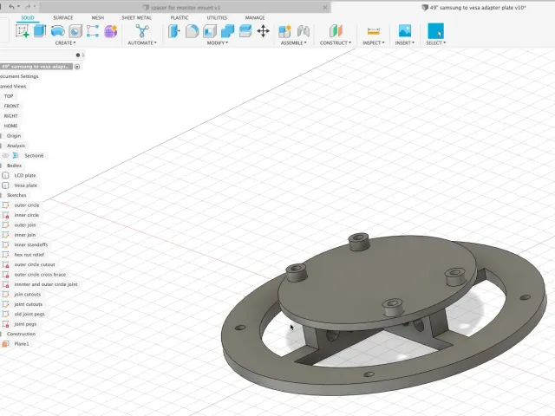The width and height of the screenshot is (555, 416).
Task: Select the 'old joint pegs' sketch
Action: (x=29, y=314)
